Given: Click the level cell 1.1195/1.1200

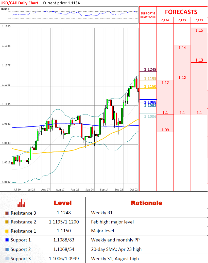Looking at the screenshot, I should pos(64,222).
